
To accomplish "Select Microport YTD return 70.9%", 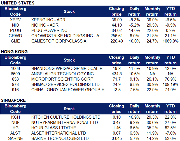I will 170,79.
